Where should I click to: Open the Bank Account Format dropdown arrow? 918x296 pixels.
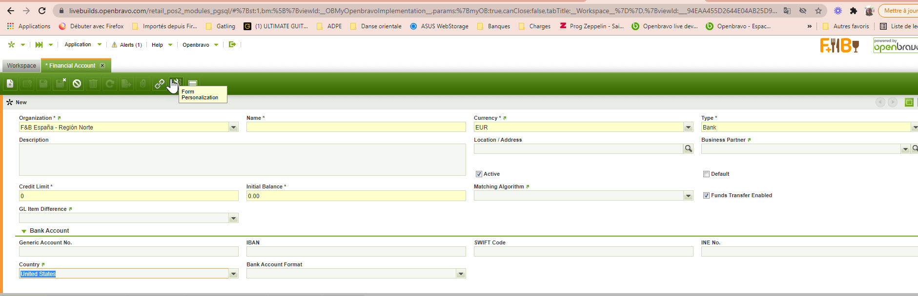tap(461, 274)
